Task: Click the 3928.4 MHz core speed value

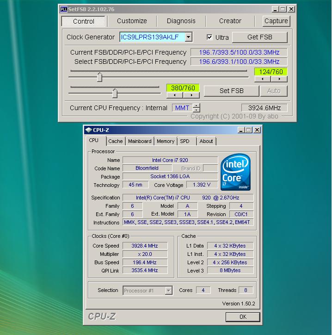Action: pyautogui.click(x=145, y=246)
